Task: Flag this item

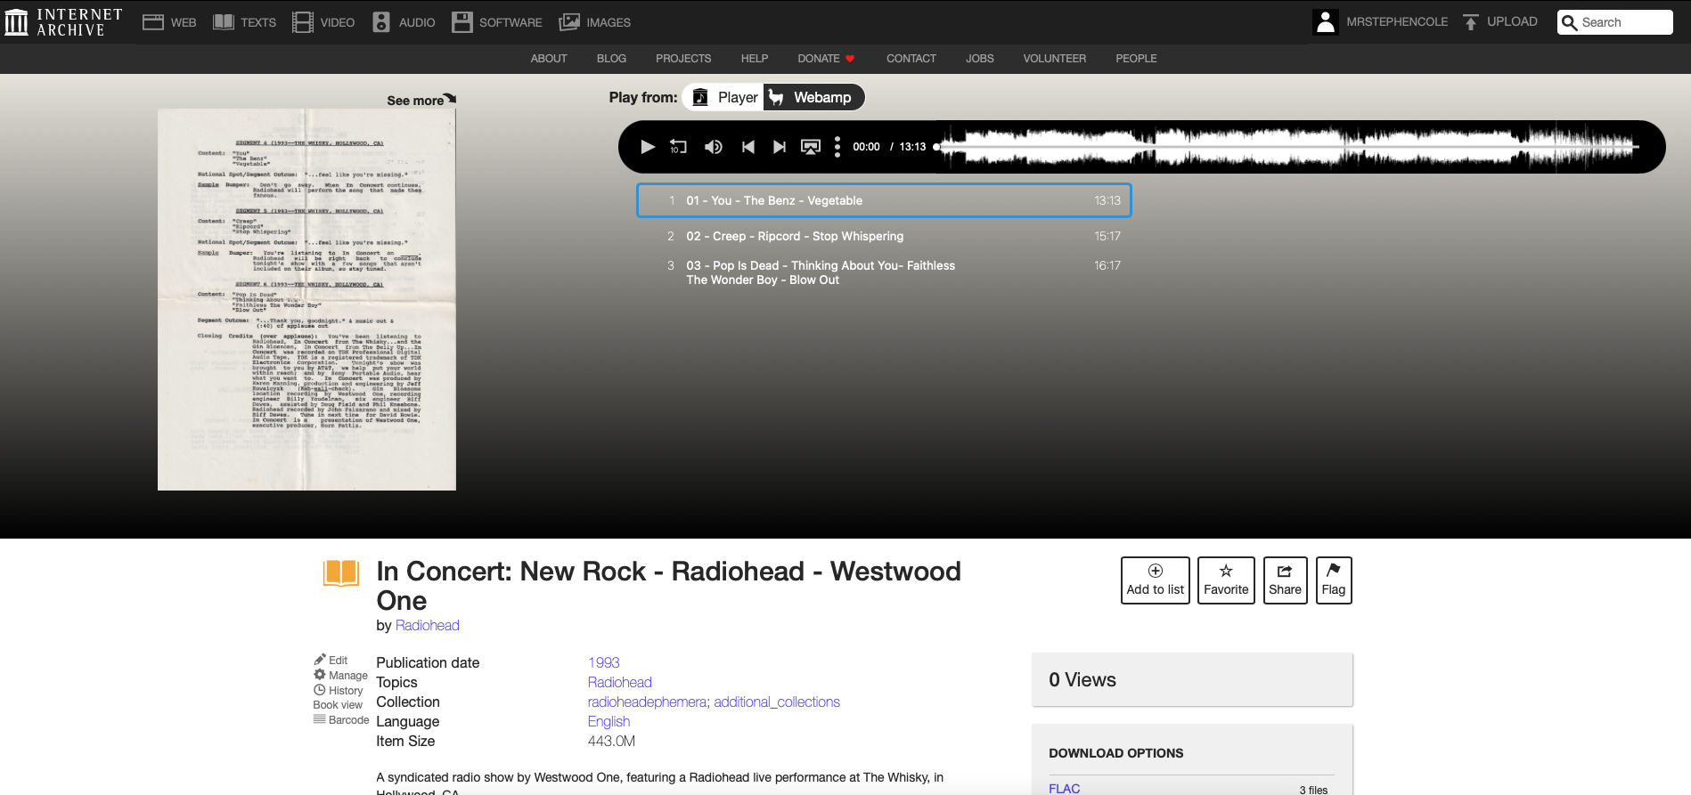Action: pos(1334,580)
